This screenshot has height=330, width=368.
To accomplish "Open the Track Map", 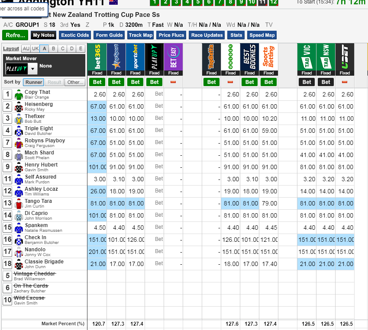I will 141,35.
